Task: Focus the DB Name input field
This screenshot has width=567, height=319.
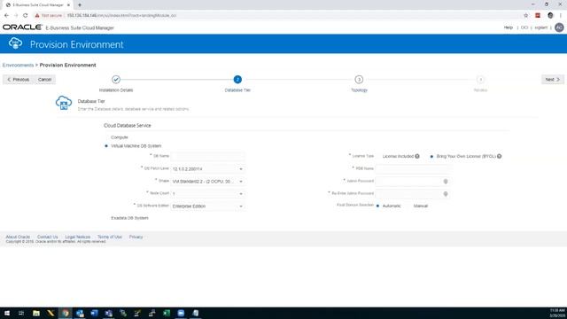Action: point(207,156)
